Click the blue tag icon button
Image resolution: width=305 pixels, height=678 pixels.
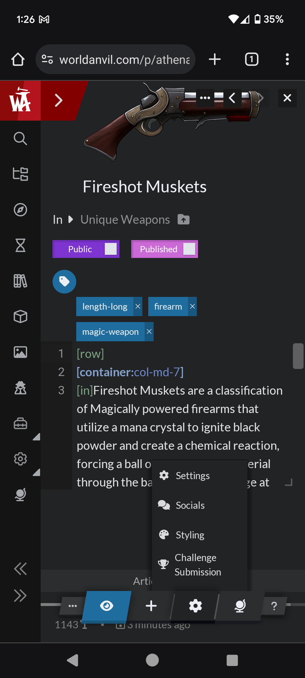(x=64, y=282)
